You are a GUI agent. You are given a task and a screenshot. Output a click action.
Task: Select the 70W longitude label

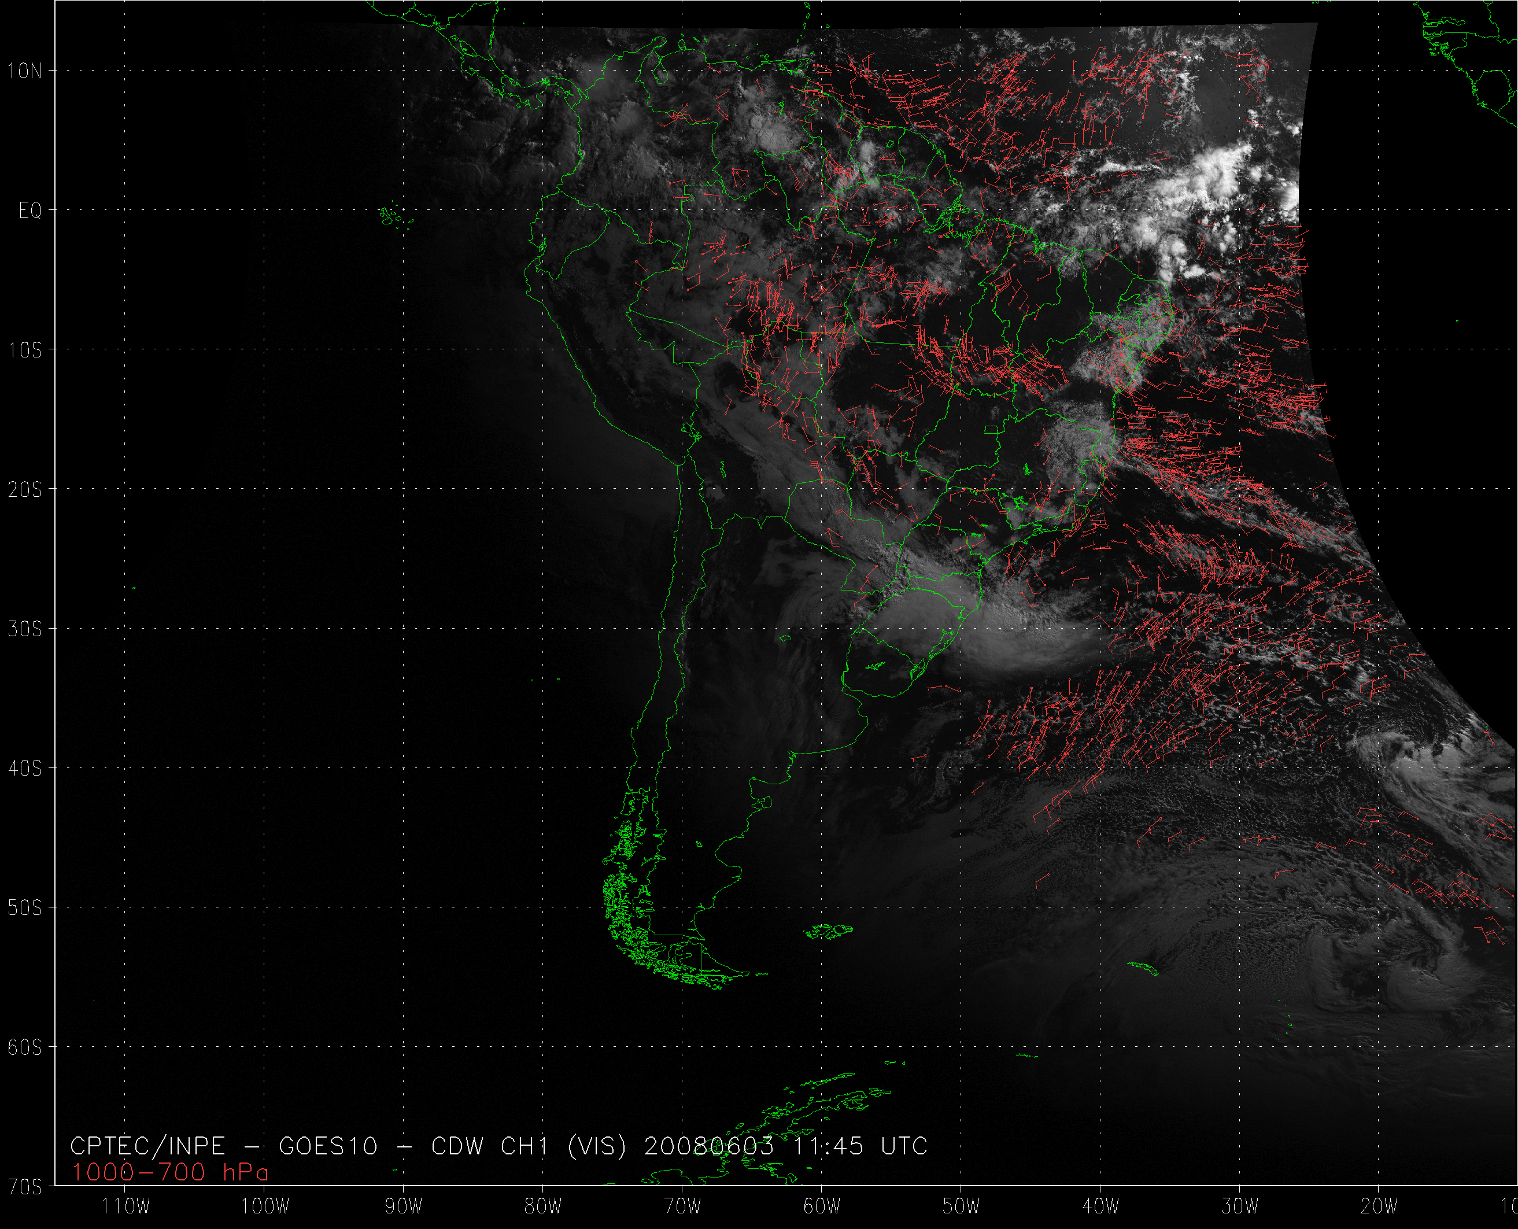pos(683,1206)
